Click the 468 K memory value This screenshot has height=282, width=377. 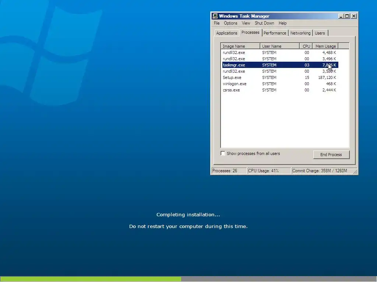coord(331,84)
